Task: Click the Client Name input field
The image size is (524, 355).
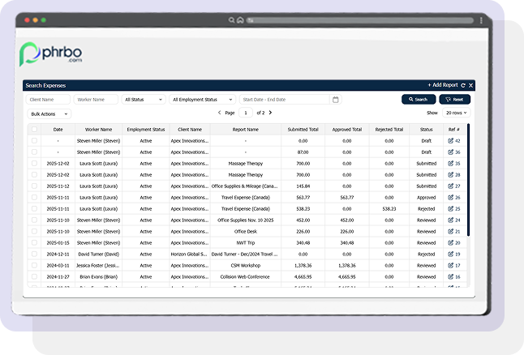Action: coord(48,100)
